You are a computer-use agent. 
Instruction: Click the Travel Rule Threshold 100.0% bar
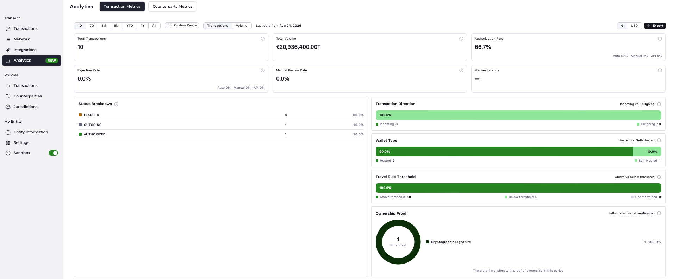tap(518, 188)
